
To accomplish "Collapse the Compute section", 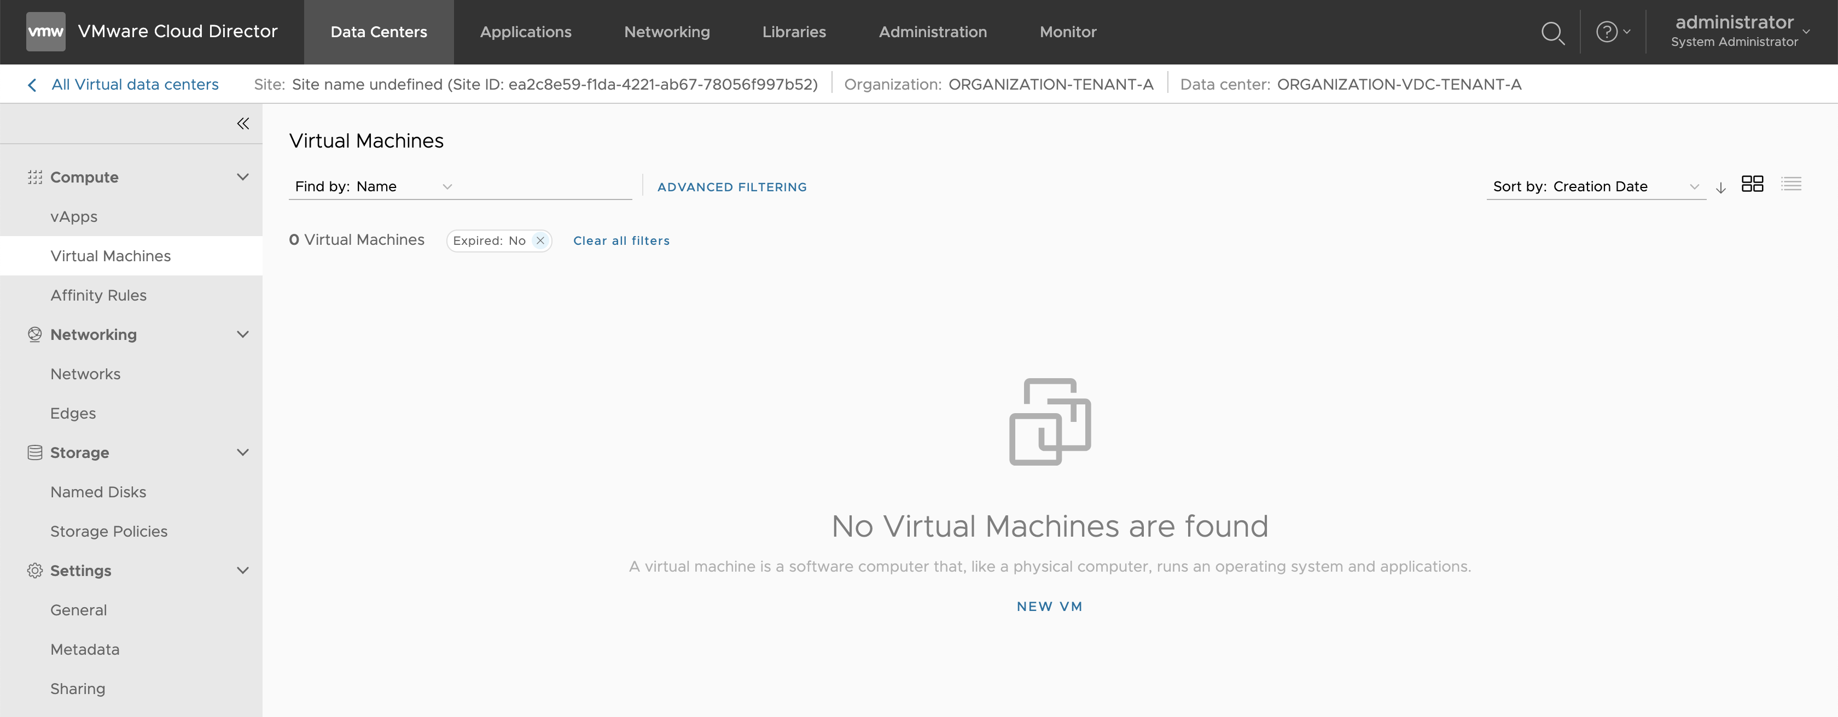I will point(242,177).
